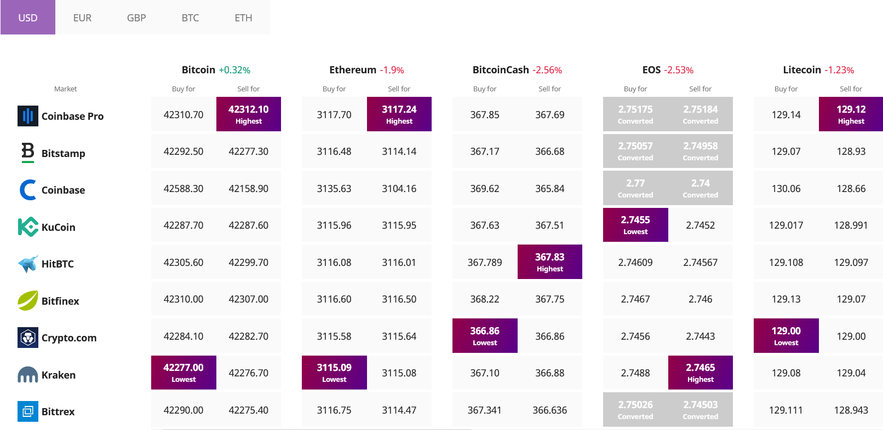
Task: Click the Coinbase Pro logo icon
Action: tap(28, 116)
